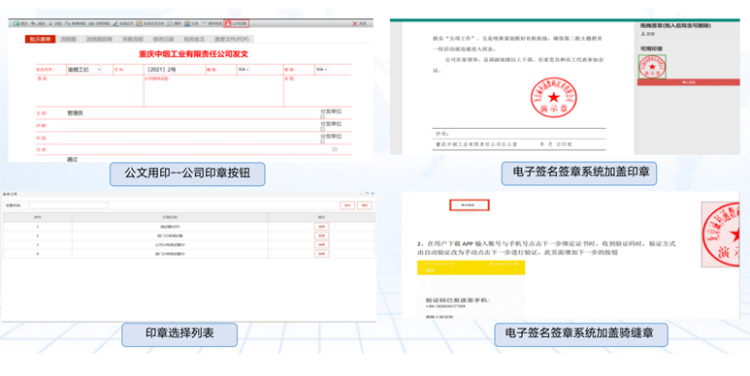The image size is (750, 376).
Task: Open the rightmost dropdown in header row
Action: click(321, 70)
